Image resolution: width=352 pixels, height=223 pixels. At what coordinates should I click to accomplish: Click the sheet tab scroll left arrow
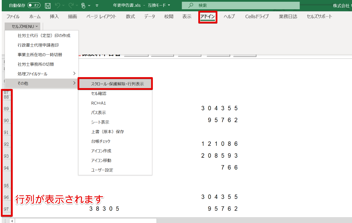point(12,221)
